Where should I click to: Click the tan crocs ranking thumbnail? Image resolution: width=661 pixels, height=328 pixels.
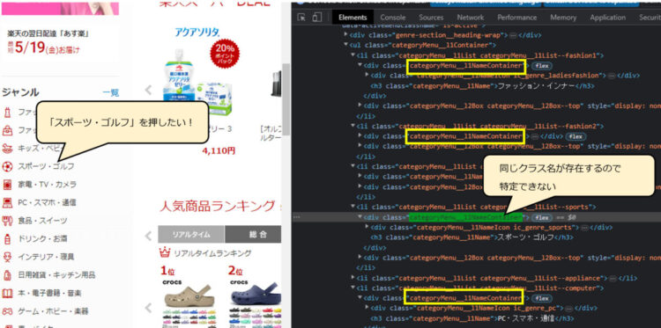coord(189,296)
